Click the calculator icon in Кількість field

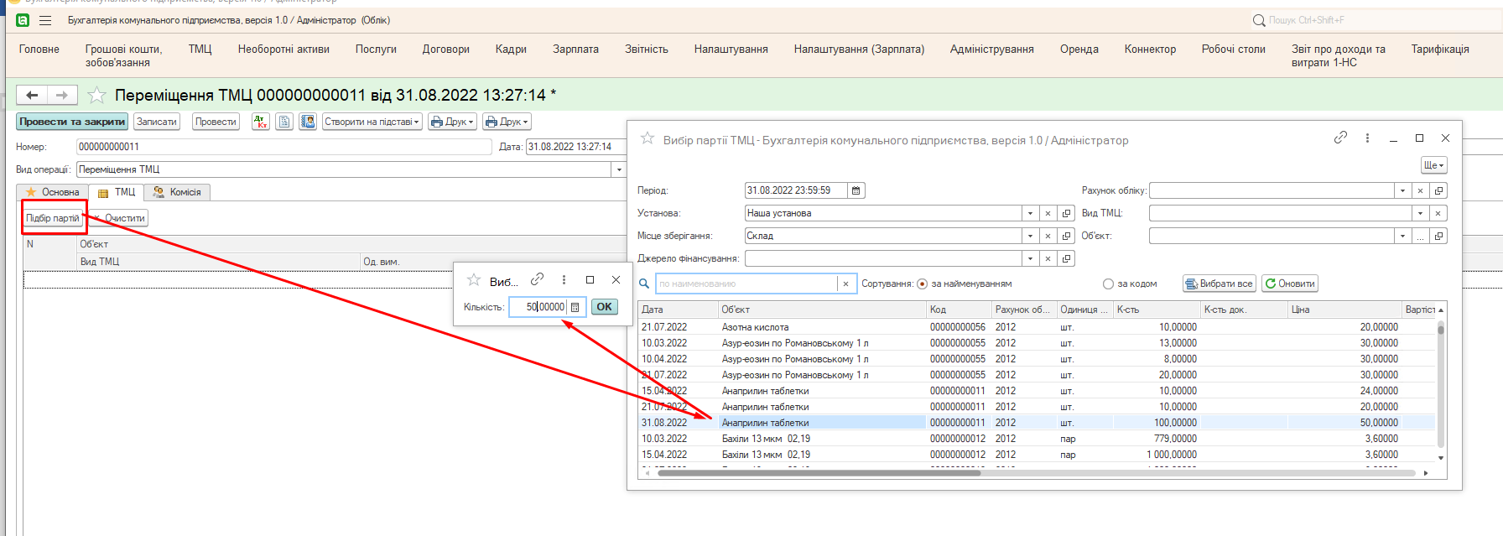575,307
